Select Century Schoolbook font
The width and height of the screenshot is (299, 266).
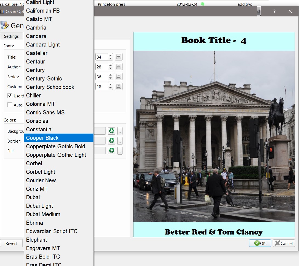click(59, 87)
